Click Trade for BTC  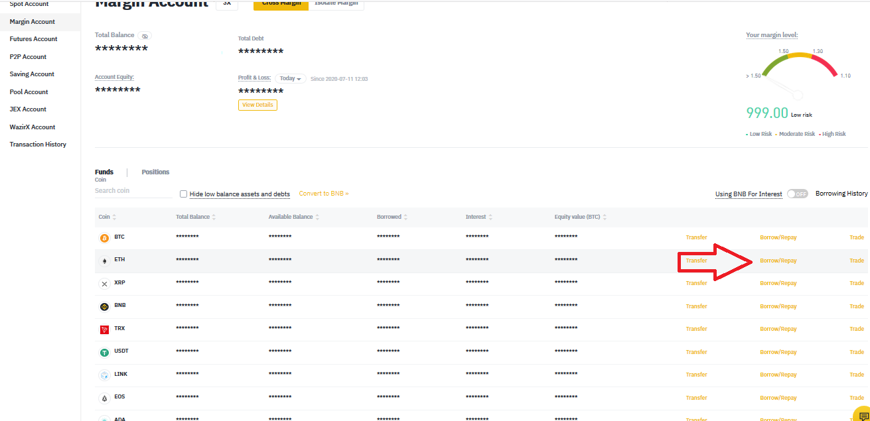click(857, 237)
